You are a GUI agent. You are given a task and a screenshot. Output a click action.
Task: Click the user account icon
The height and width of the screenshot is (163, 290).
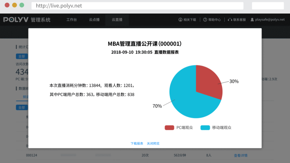(x=252, y=19)
